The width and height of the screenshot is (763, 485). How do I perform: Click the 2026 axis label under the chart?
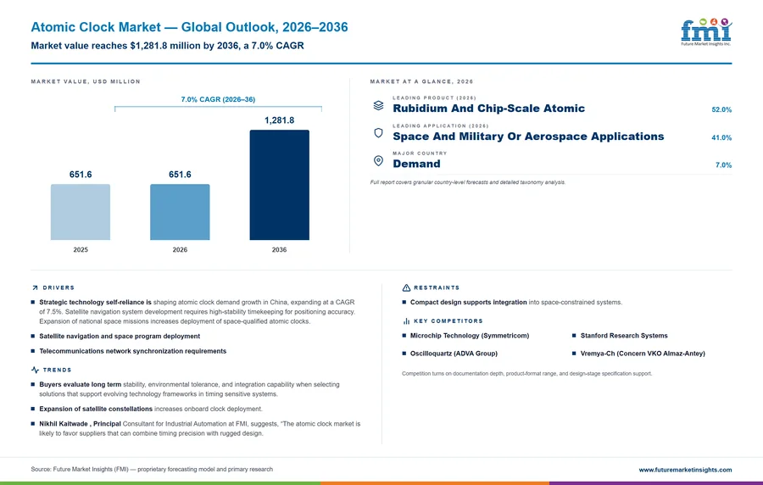[180, 249]
